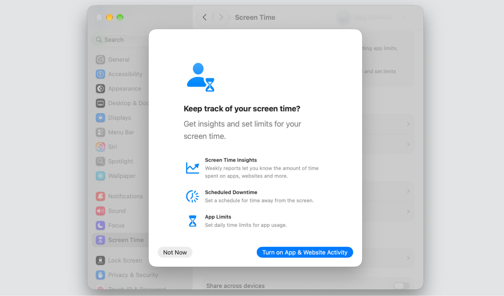504x296 pixels.
Task: Select the Appearance sidebar icon
Action: point(100,89)
